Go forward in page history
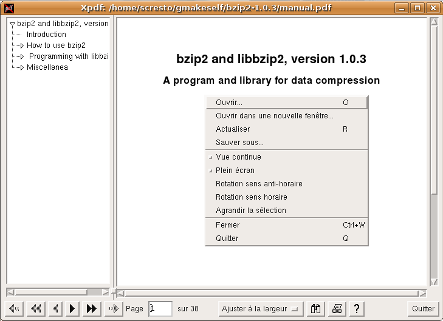The width and height of the screenshot is (443, 321). (114, 309)
